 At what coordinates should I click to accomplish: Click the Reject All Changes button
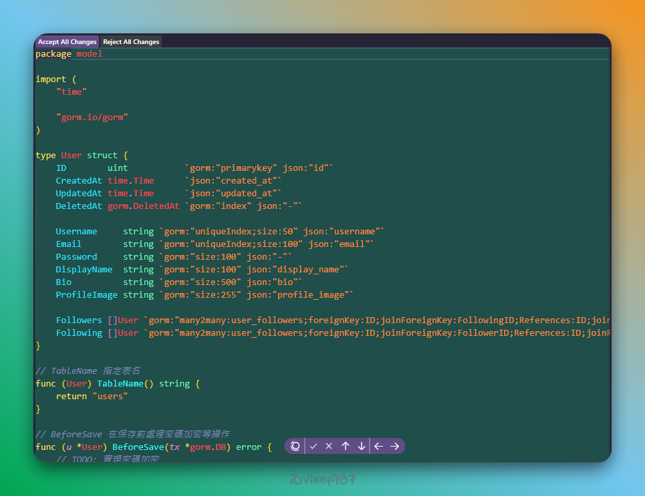pos(131,41)
